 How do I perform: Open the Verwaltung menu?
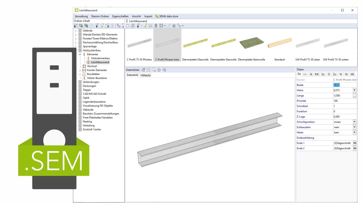pos(81,16)
